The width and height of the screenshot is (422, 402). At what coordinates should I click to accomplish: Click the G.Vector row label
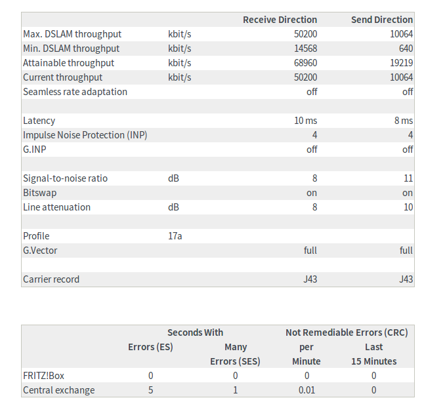click(41, 251)
